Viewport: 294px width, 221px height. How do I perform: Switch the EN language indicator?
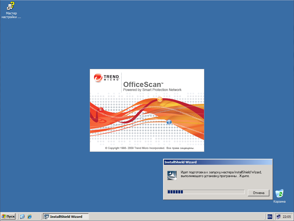(x=270, y=217)
